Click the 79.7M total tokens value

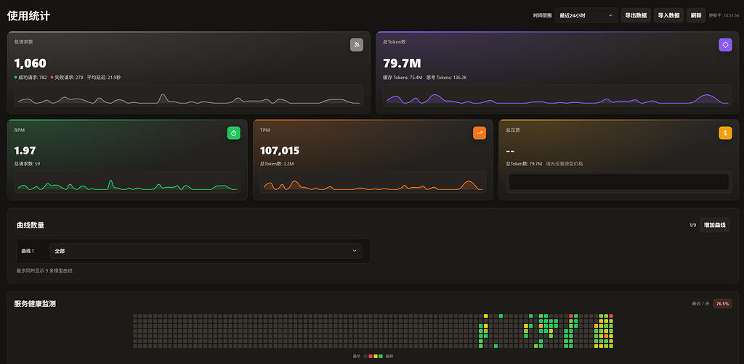click(x=402, y=63)
